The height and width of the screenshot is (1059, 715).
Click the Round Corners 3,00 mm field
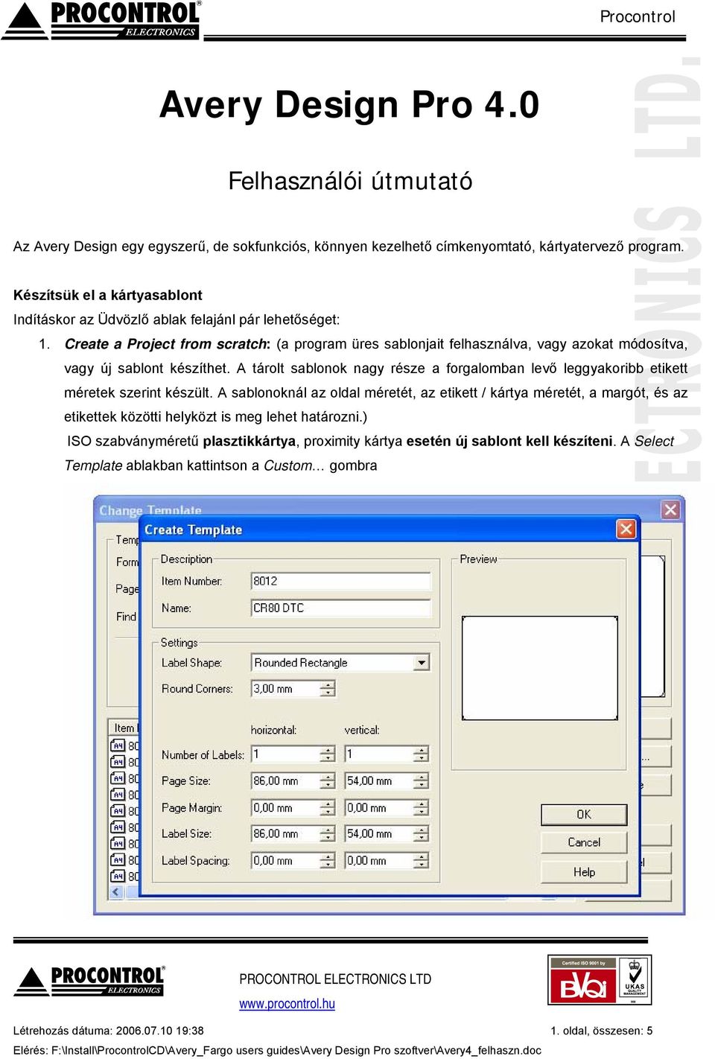(x=285, y=689)
